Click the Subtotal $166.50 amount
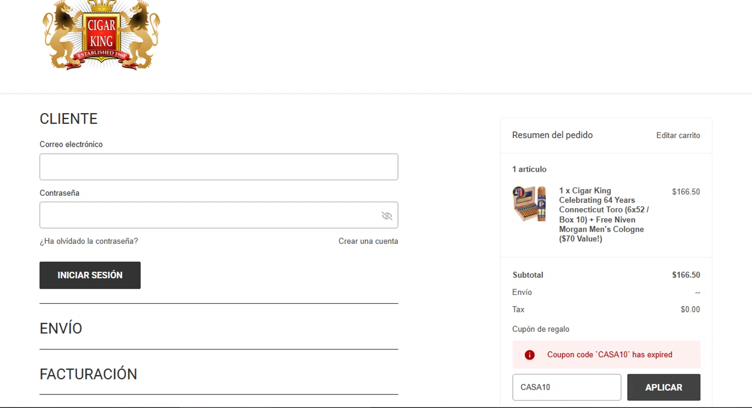752x408 pixels. point(686,275)
